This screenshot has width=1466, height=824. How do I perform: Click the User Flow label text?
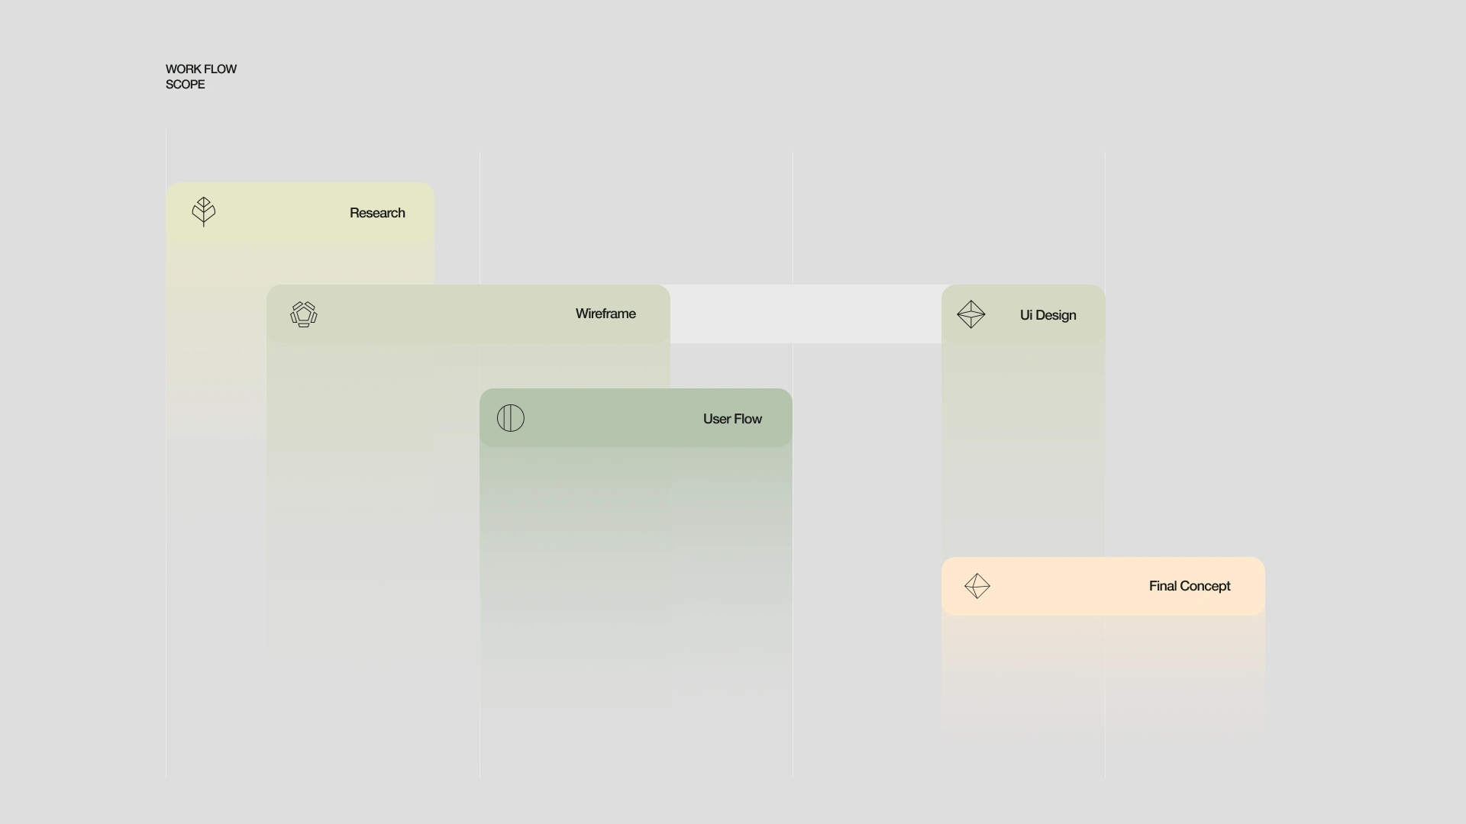point(732,419)
